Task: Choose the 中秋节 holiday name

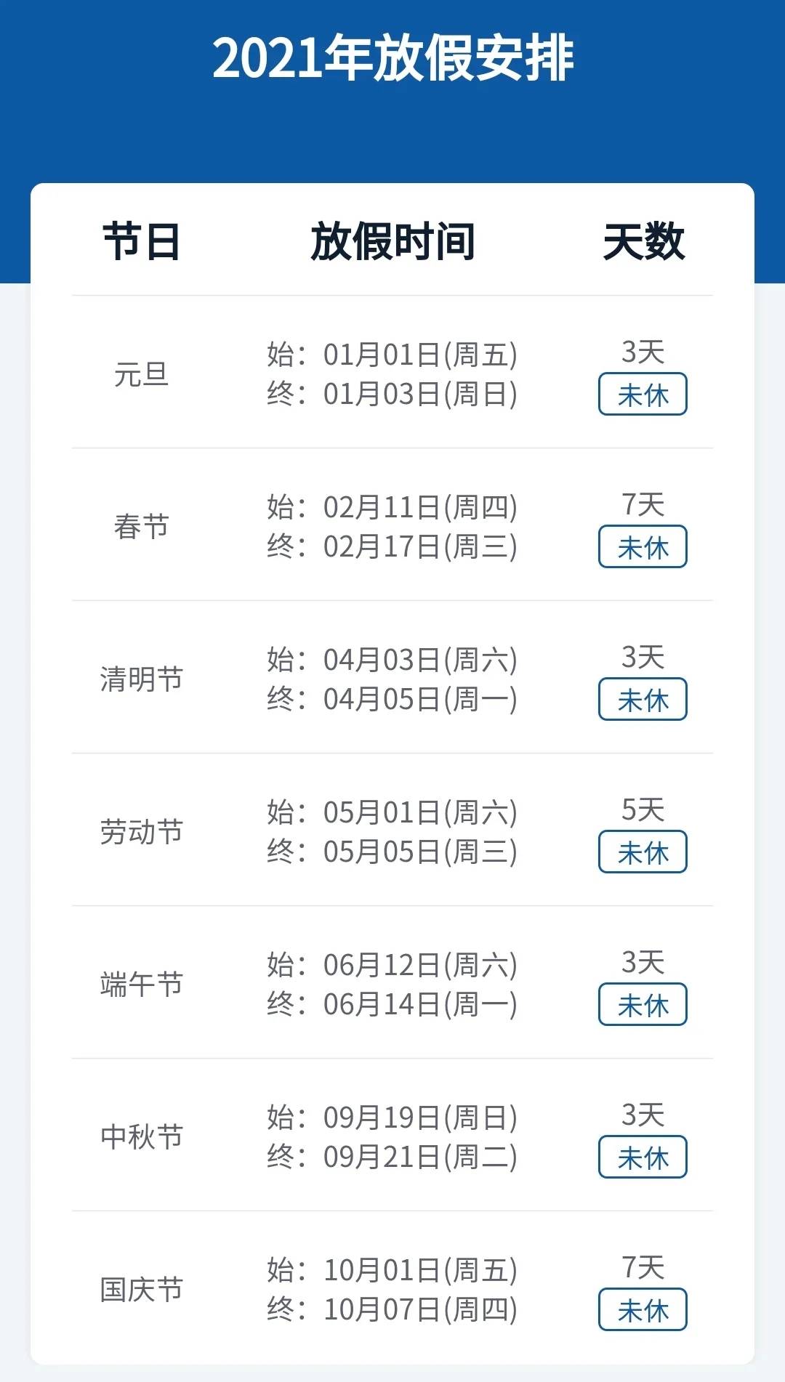Action: click(141, 1138)
